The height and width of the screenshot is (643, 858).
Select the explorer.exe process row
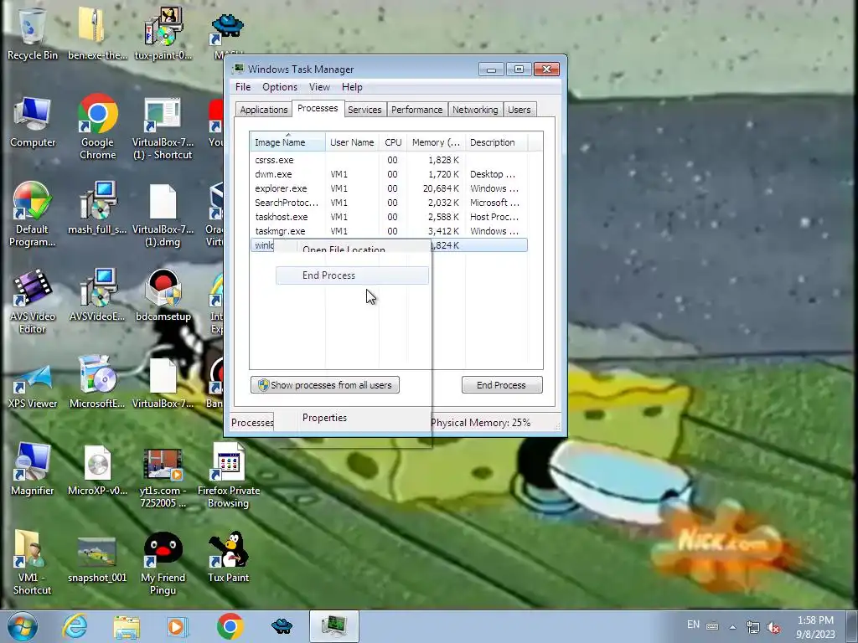coord(389,188)
